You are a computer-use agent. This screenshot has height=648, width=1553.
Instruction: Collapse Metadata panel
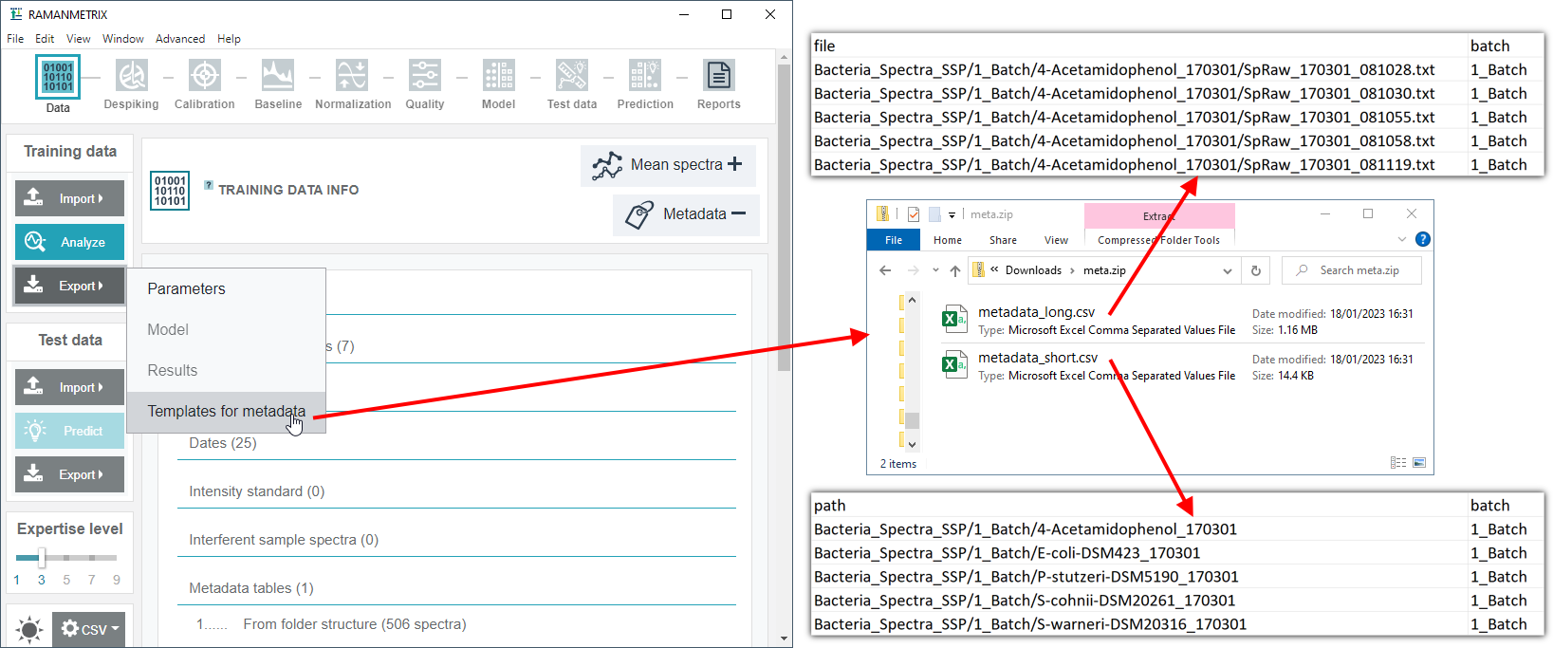point(686,214)
